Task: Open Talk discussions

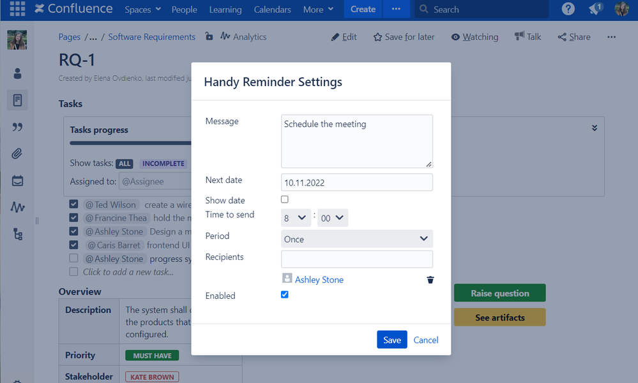Action: pos(528,37)
